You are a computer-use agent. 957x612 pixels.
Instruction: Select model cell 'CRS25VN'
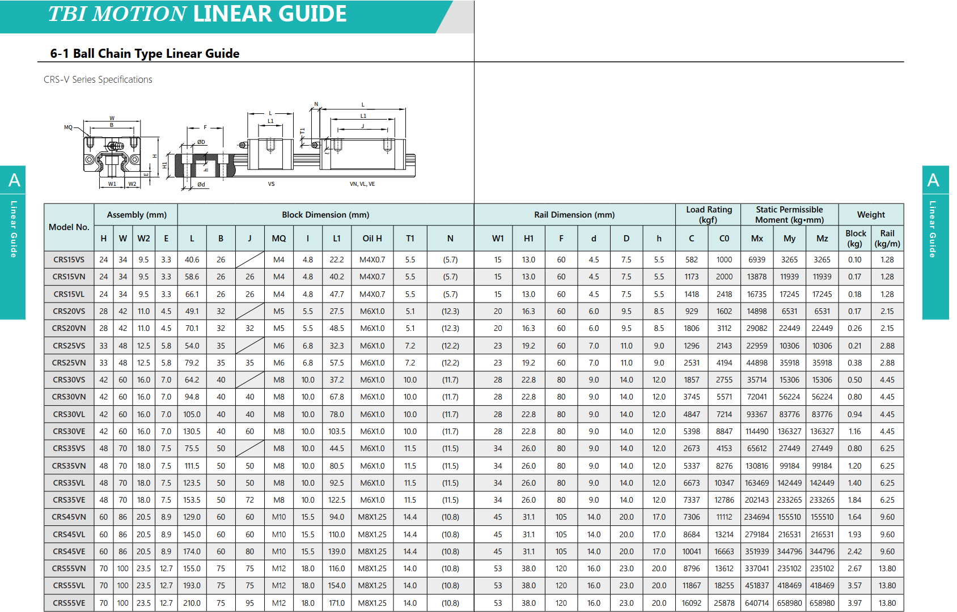click(69, 363)
